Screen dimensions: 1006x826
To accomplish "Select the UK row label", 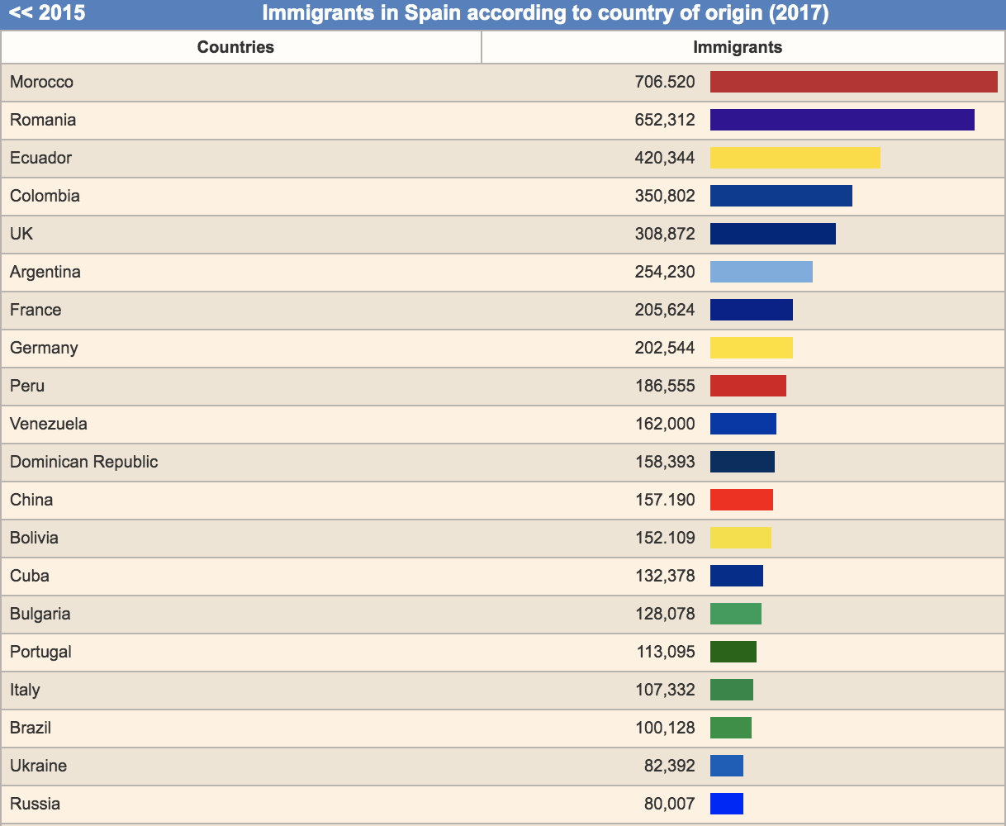I will tap(21, 234).
